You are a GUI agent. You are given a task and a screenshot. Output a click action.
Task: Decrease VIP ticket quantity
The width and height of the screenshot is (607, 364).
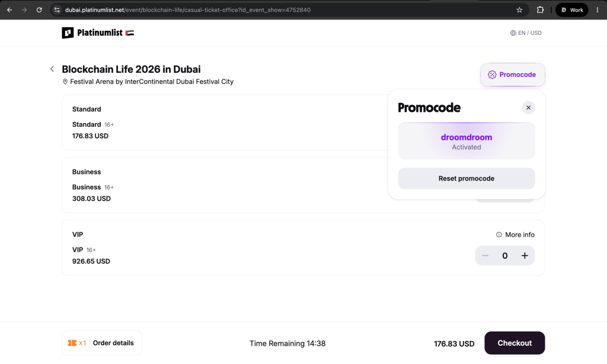pyautogui.click(x=485, y=256)
